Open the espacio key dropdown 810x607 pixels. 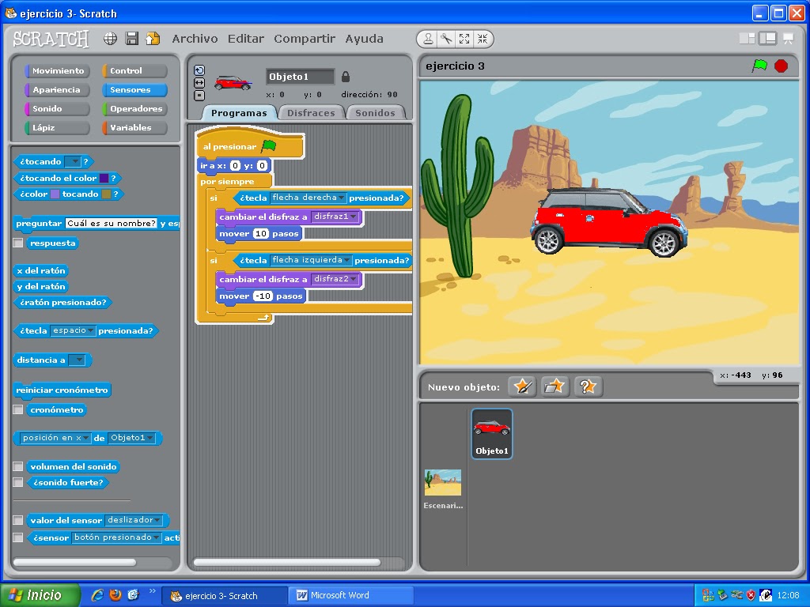[73, 330]
